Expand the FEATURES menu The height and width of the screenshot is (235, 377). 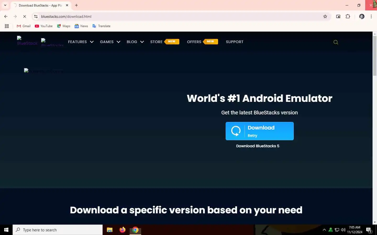[x=81, y=42]
